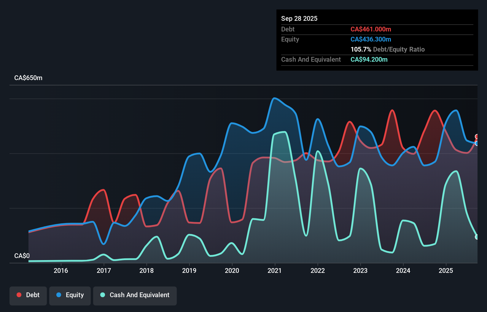Click the CA$650m gridline label
Image resolution: width=487 pixels, height=312 pixels.
pyautogui.click(x=28, y=78)
